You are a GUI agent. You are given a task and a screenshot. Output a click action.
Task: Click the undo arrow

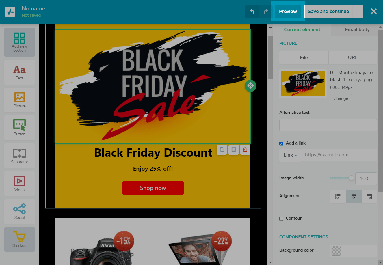pyautogui.click(x=252, y=12)
